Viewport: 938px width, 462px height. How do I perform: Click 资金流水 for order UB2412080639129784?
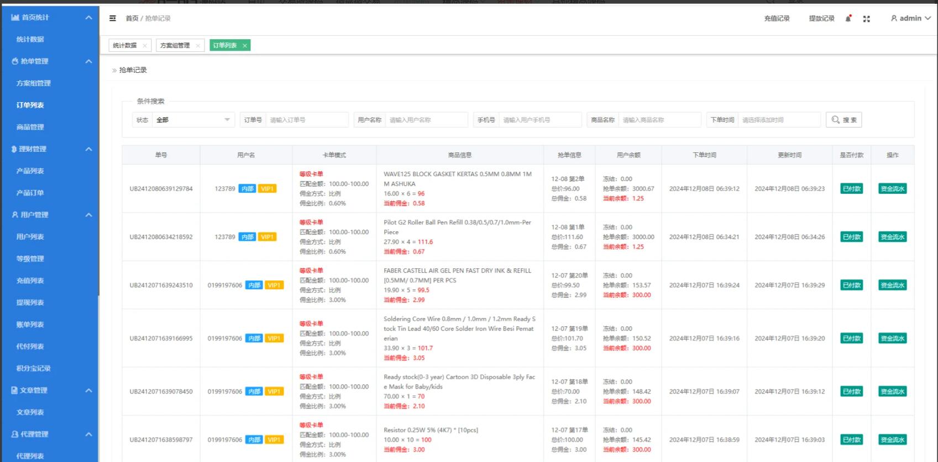(x=892, y=189)
